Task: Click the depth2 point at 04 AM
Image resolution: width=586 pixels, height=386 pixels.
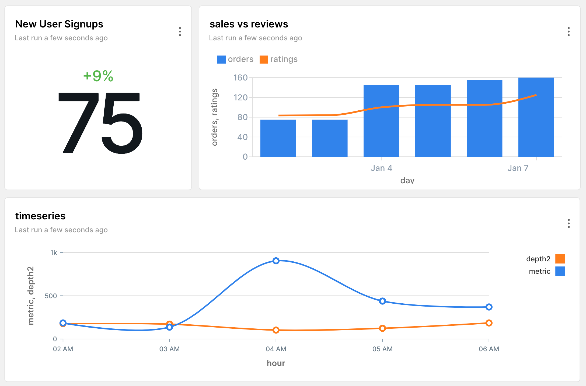Action: (x=276, y=330)
